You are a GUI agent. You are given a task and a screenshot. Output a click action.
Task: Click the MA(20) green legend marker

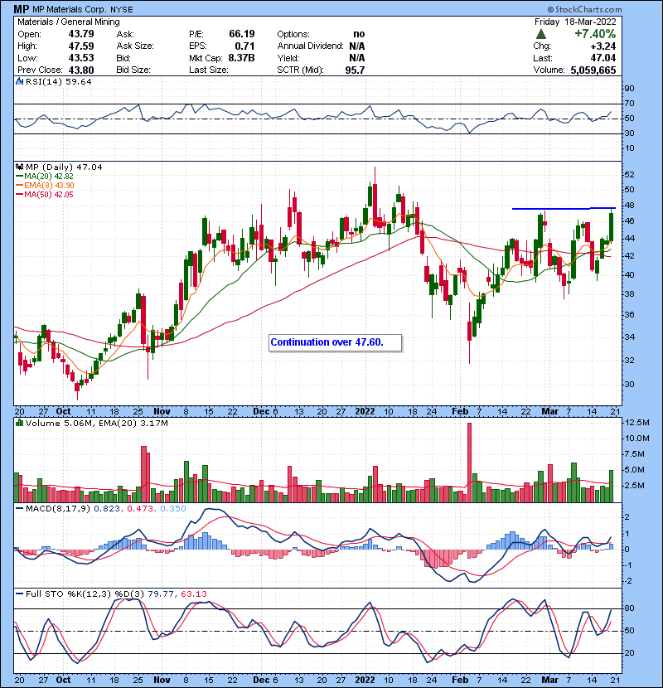tap(20, 177)
